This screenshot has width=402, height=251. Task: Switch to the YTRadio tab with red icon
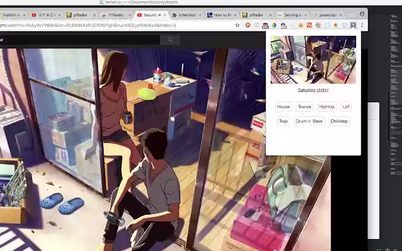pos(114,15)
